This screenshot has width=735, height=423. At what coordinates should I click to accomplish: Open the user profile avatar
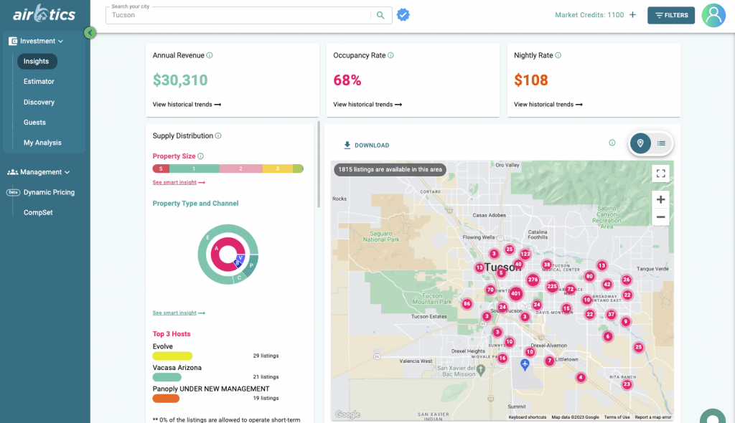click(x=713, y=15)
